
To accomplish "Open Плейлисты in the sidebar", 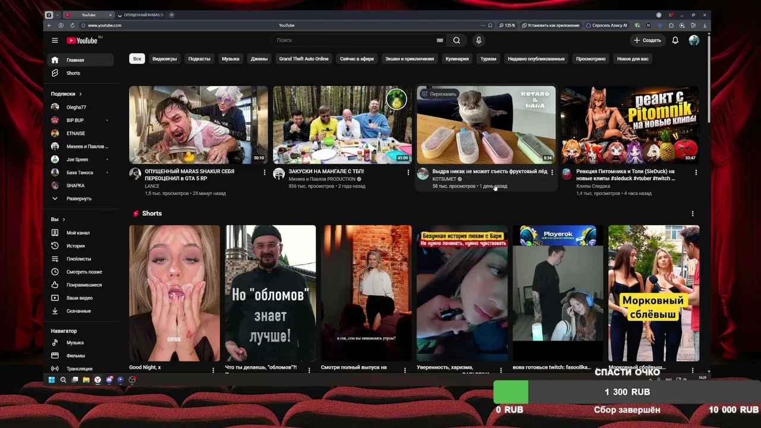I will [x=80, y=259].
